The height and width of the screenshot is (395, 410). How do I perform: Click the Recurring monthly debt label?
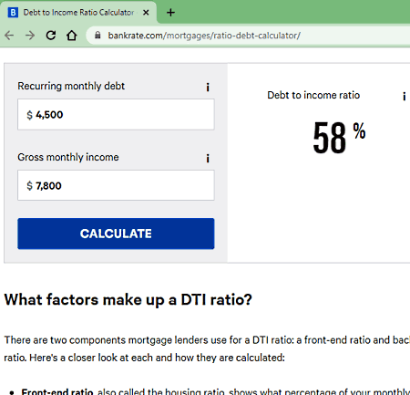[71, 86]
